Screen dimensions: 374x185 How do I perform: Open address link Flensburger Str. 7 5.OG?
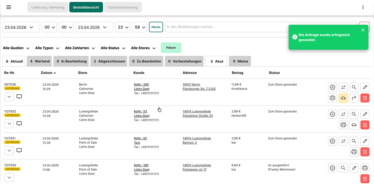[x=199, y=89]
